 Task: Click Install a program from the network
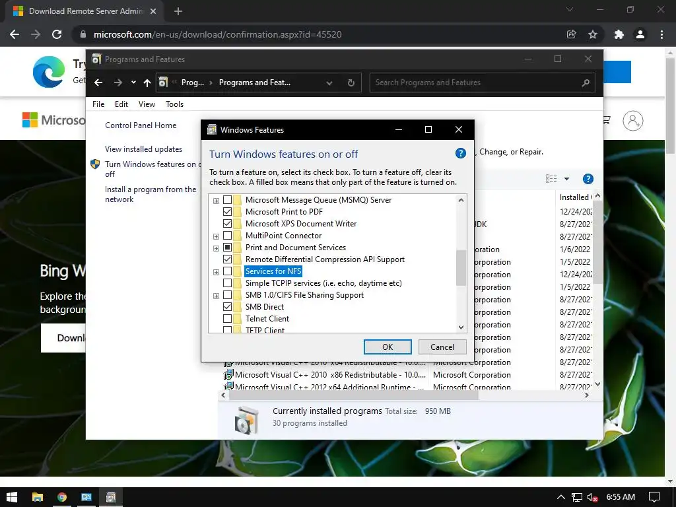(x=151, y=195)
